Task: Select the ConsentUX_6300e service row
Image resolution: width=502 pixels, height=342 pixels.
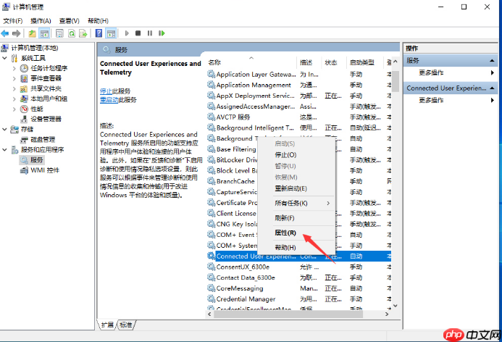Action: [298, 267]
